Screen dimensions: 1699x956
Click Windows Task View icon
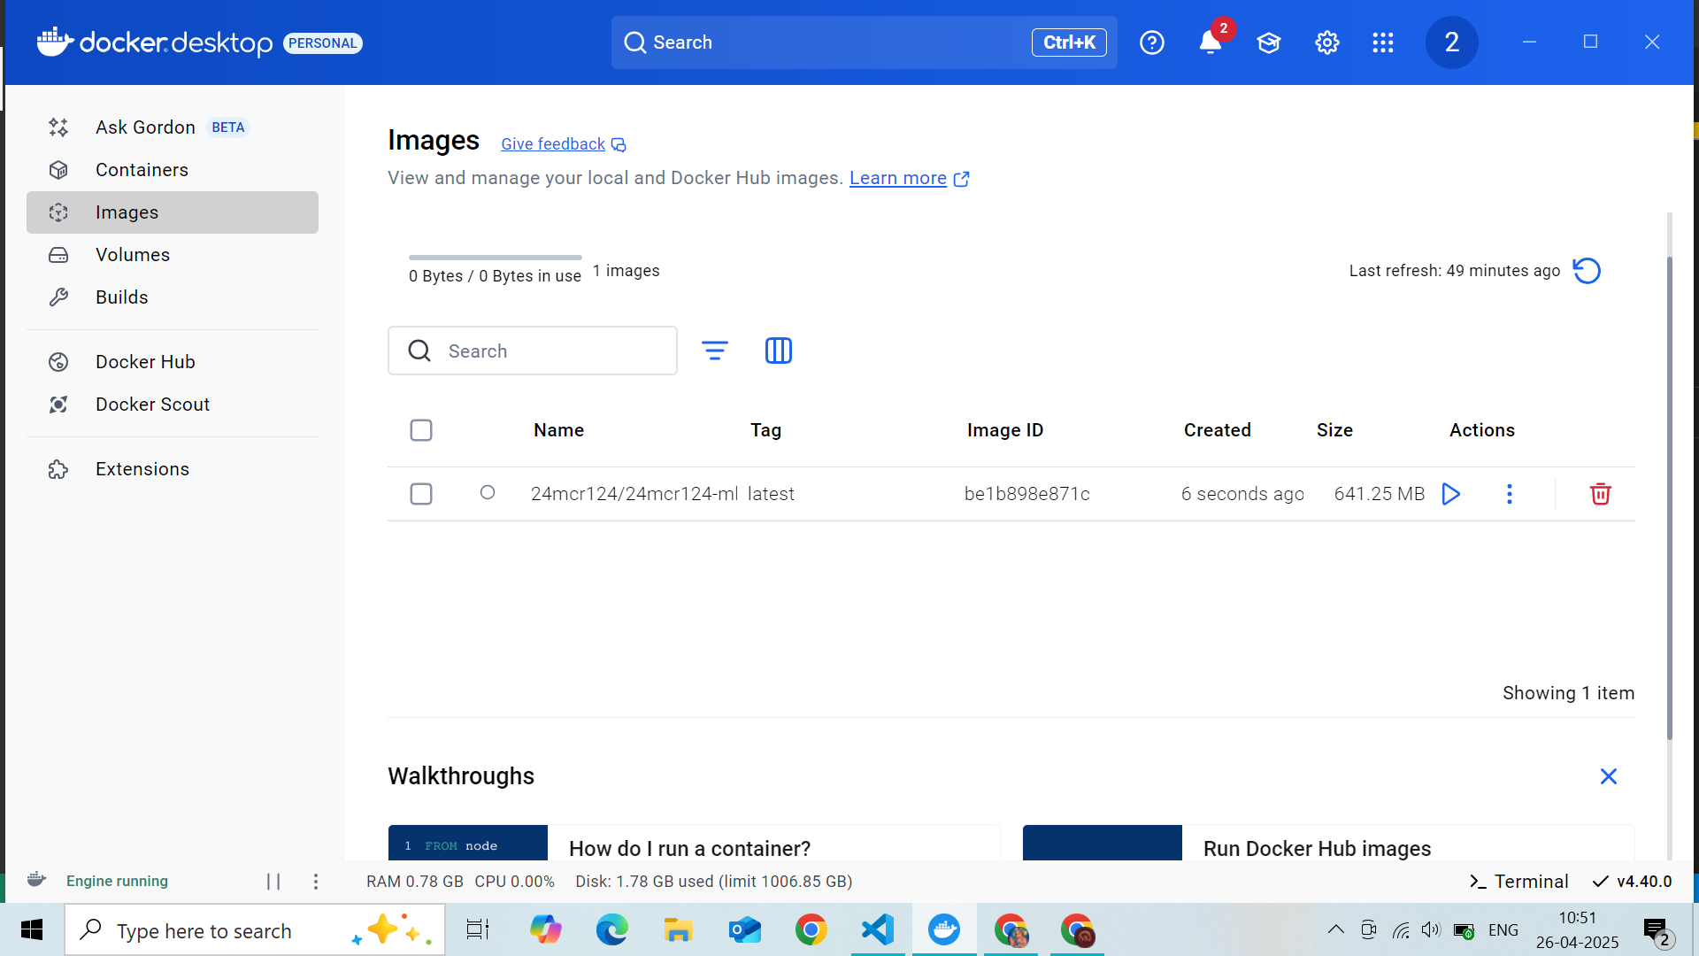click(x=478, y=929)
